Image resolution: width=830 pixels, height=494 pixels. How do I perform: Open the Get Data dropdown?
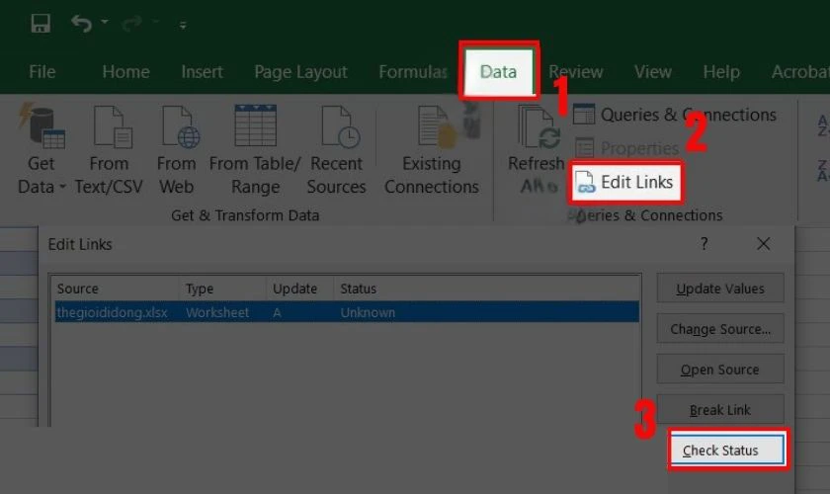[x=41, y=150]
